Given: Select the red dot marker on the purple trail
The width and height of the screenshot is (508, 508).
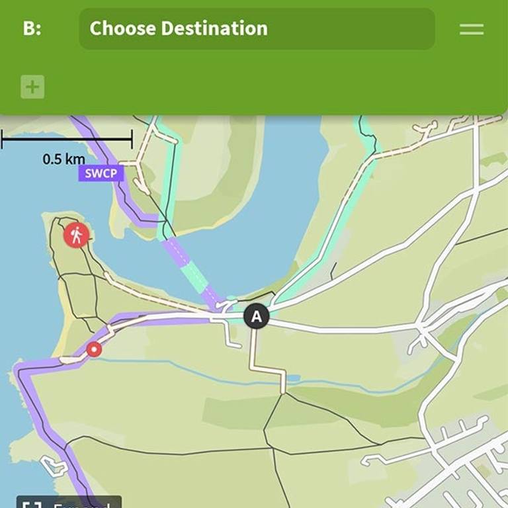Looking at the screenshot, I should (x=94, y=349).
